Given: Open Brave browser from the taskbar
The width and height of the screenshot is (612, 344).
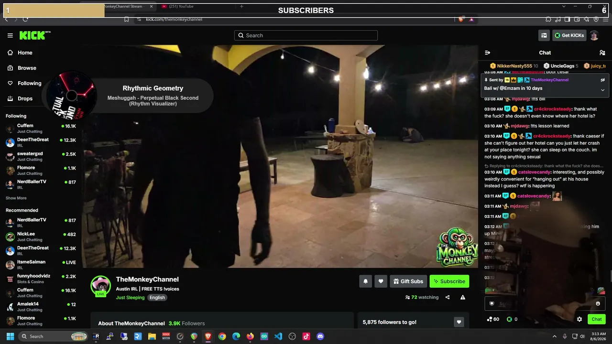Looking at the screenshot, I should 208,336.
